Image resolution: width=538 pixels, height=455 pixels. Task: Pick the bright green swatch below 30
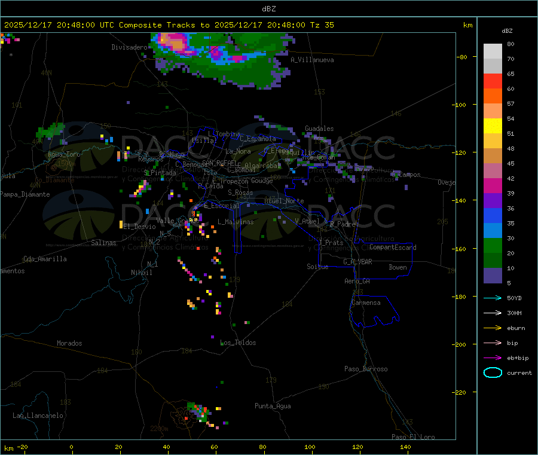click(493, 245)
